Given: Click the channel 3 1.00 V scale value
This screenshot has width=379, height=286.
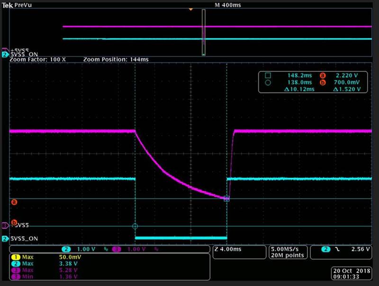Looking at the screenshot, I should tap(136, 249).
